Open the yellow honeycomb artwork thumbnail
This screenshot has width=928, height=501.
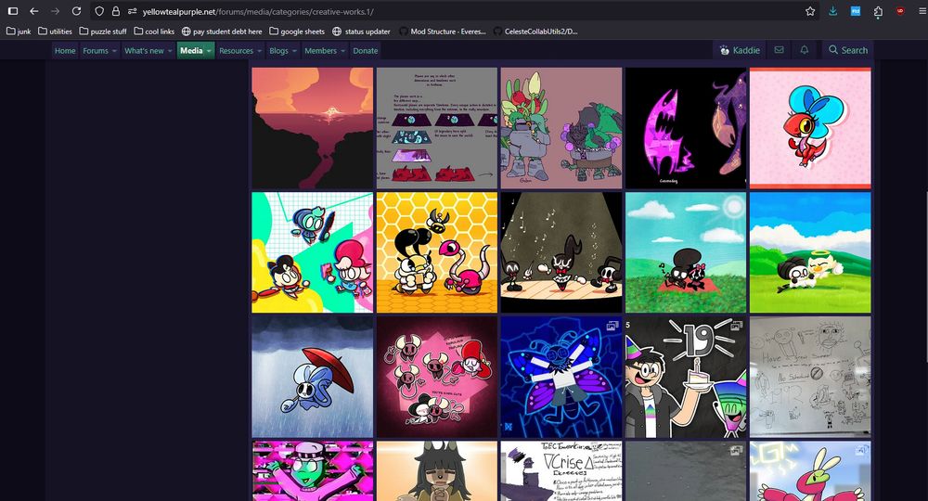point(437,252)
